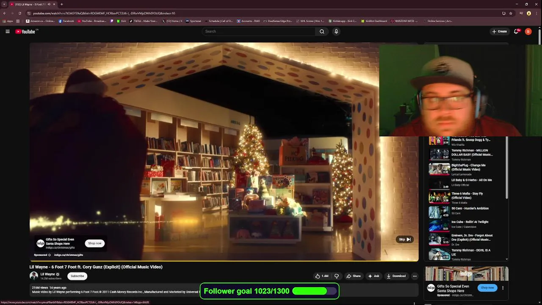Click the browser address bar URL

104,13
